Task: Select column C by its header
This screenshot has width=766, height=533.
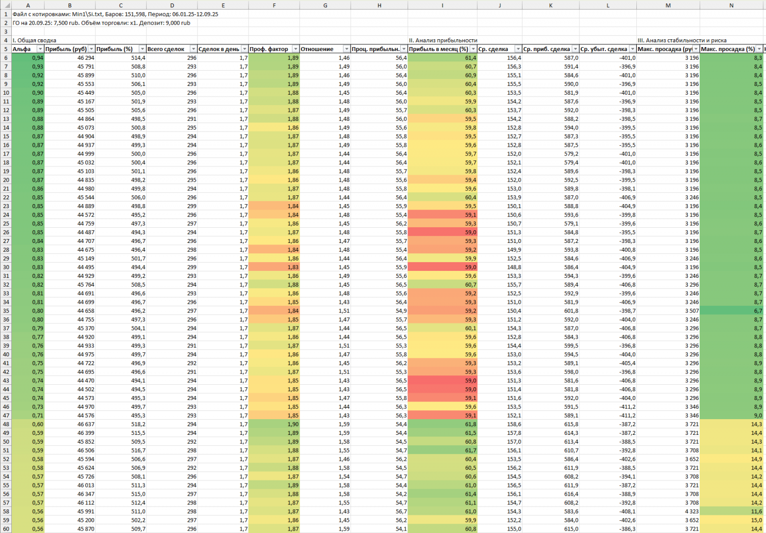Action: (121, 5)
